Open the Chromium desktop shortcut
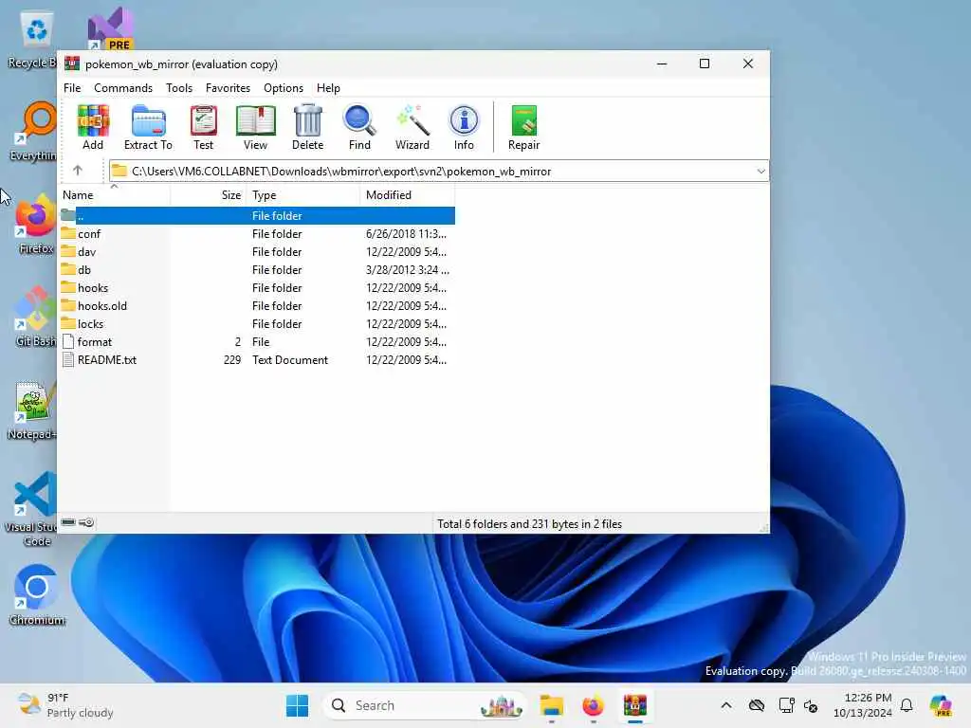Screen dimensions: 971x728 pos(37,595)
